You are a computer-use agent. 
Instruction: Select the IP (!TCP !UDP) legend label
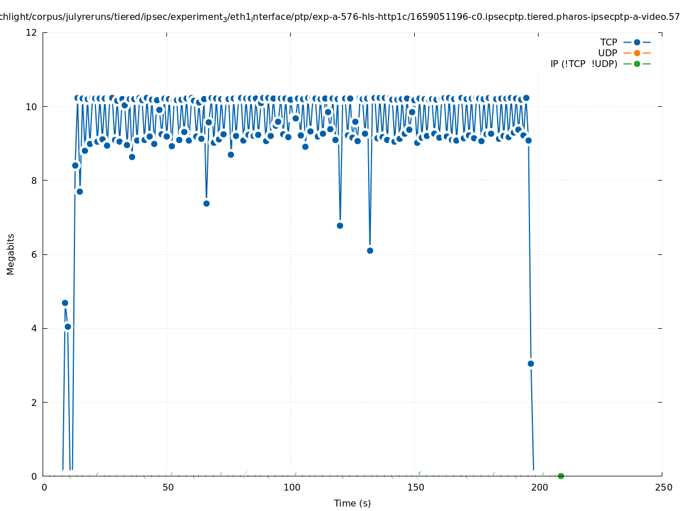click(583, 64)
